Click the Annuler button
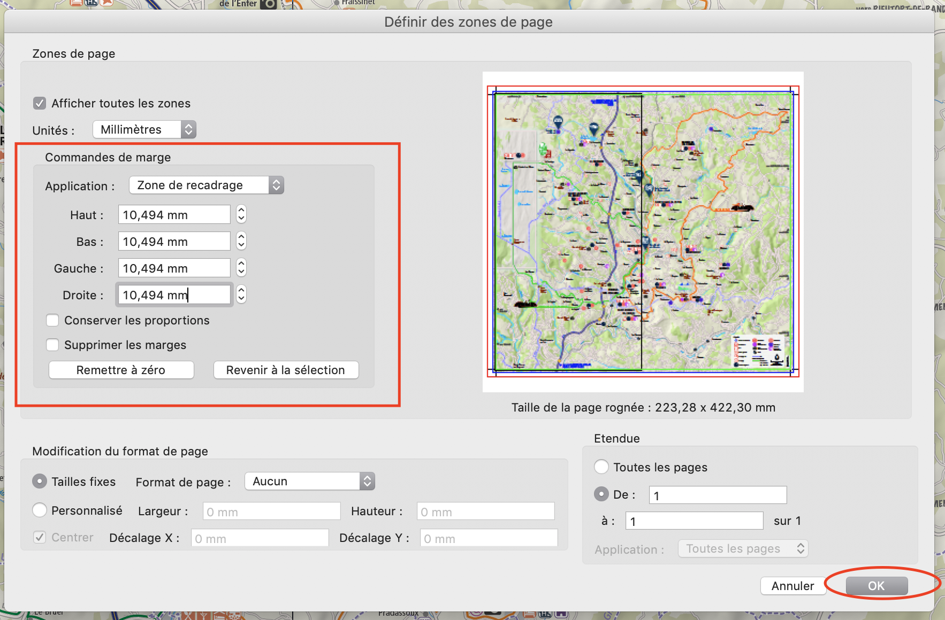Viewport: 945px width, 620px height. coord(792,586)
